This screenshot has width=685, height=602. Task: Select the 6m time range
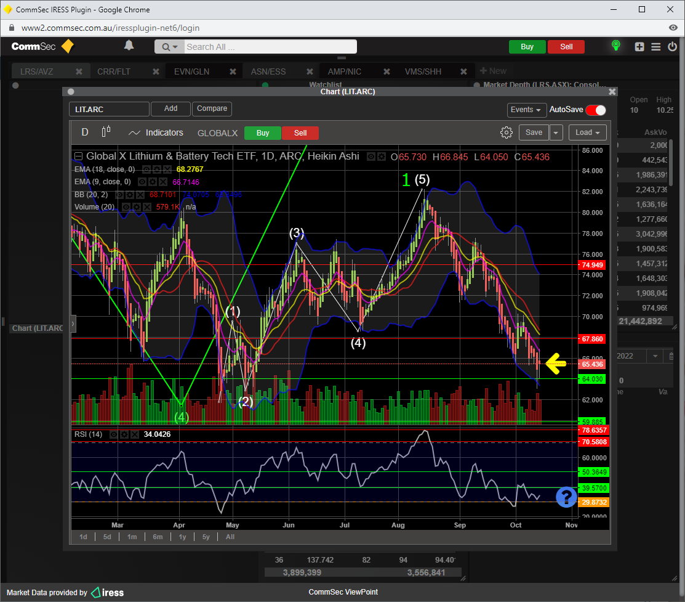(x=158, y=537)
